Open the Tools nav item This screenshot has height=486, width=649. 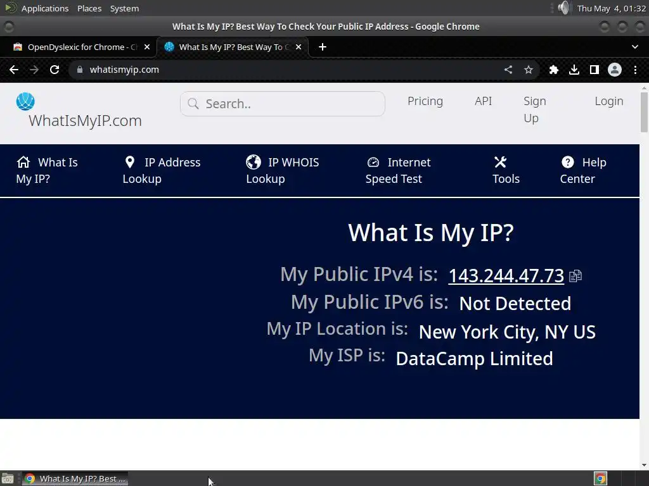click(506, 170)
